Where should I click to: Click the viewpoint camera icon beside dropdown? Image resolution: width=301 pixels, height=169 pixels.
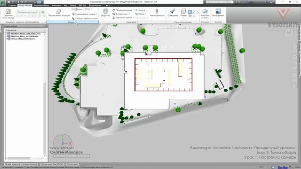point(43,12)
